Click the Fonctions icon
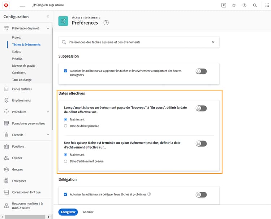 pyautogui.click(x=7, y=147)
